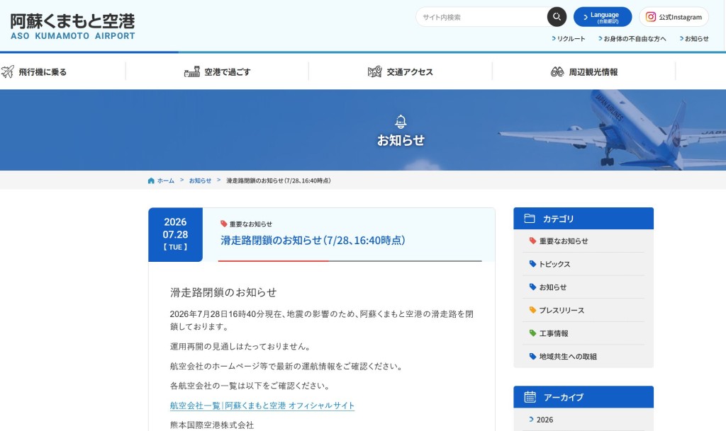Open the Language auto-translate button
726x431 pixels.
603,17
